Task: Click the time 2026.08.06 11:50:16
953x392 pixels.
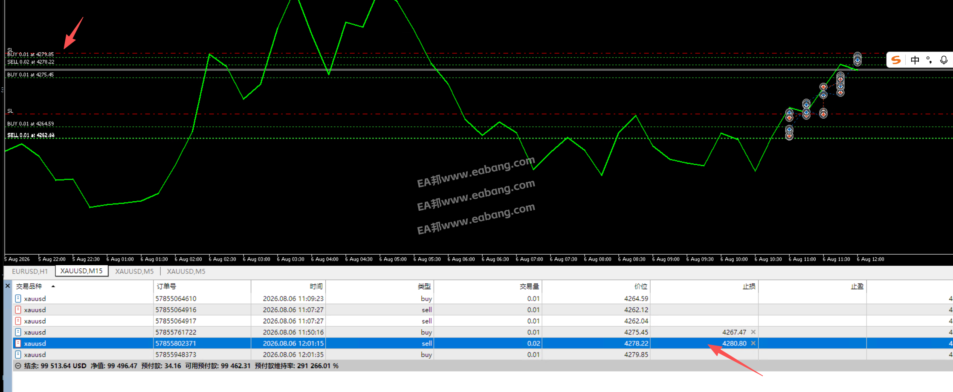Action: [x=293, y=332]
